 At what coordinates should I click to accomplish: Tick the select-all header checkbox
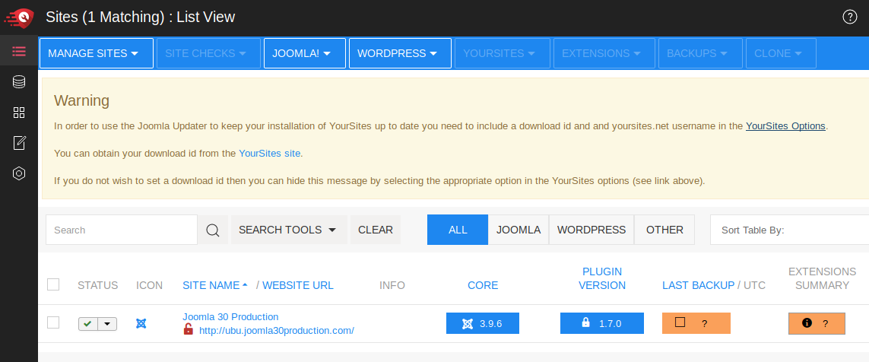tap(53, 284)
